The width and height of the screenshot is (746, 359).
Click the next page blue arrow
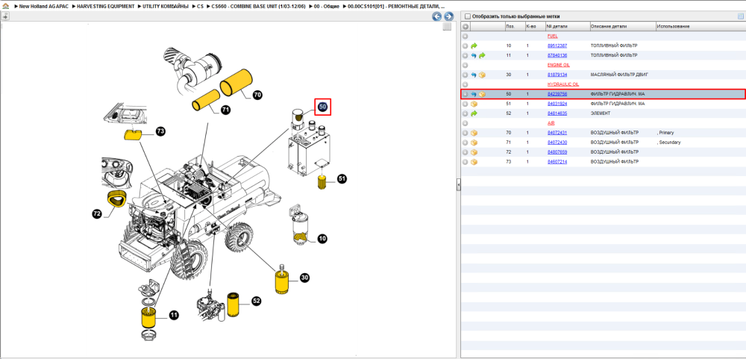pyautogui.click(x=448, y=16)
